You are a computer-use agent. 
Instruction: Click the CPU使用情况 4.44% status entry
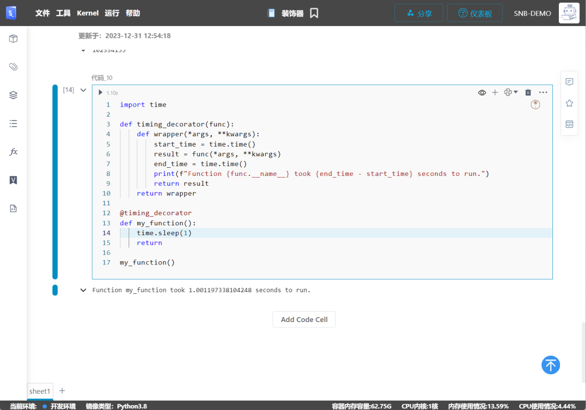[547, 406]
